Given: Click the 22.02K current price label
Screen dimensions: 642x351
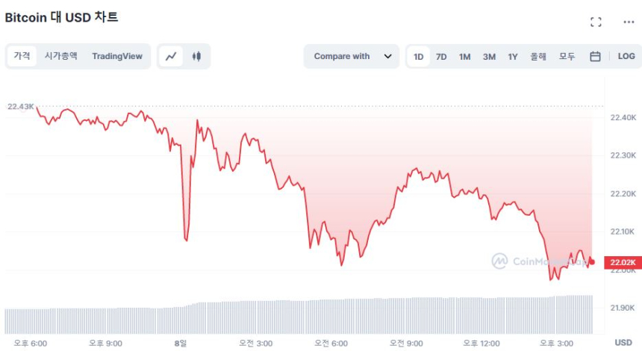Looking at the screenshot, I should 623,261.
